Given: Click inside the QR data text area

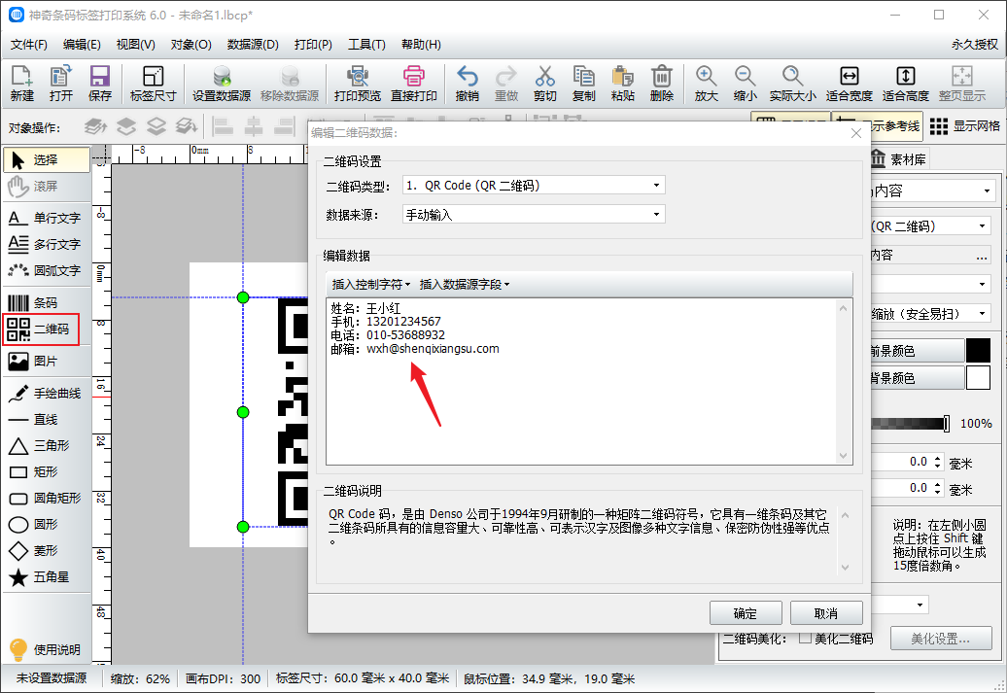Looking at the screenshot, I should [x=588, y=408].
